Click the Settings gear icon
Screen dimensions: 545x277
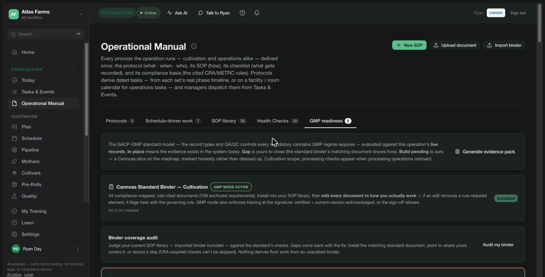coord(14,234)
